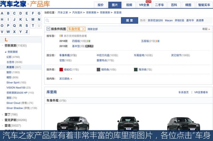Select letter R in brand index
The height and width of the screenshot is (141, 213).
[x=21, y=25]
